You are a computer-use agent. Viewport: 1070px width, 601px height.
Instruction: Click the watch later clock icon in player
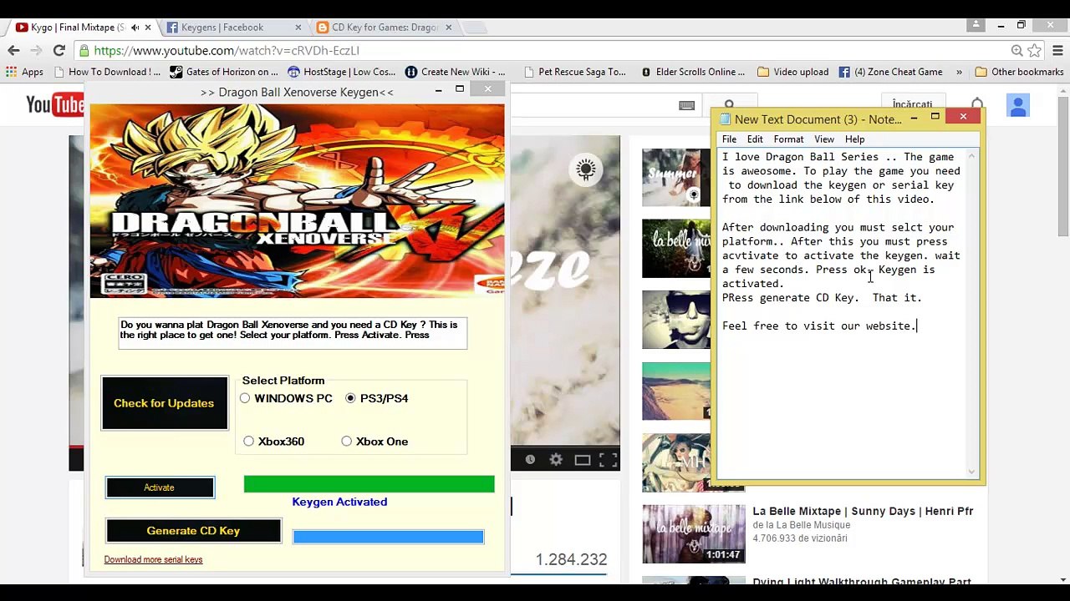click(530, 459)
